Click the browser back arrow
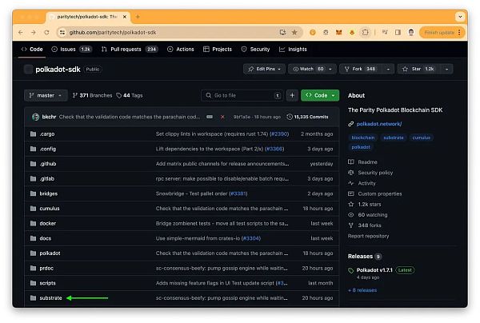This screenshot has height=323, width=480. point(22,32)
